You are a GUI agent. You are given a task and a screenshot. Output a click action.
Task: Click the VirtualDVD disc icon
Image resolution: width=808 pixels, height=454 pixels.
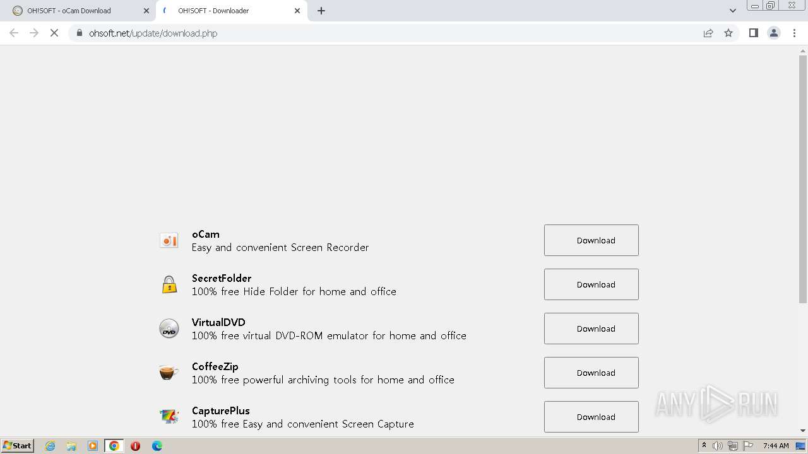[169, 329]
